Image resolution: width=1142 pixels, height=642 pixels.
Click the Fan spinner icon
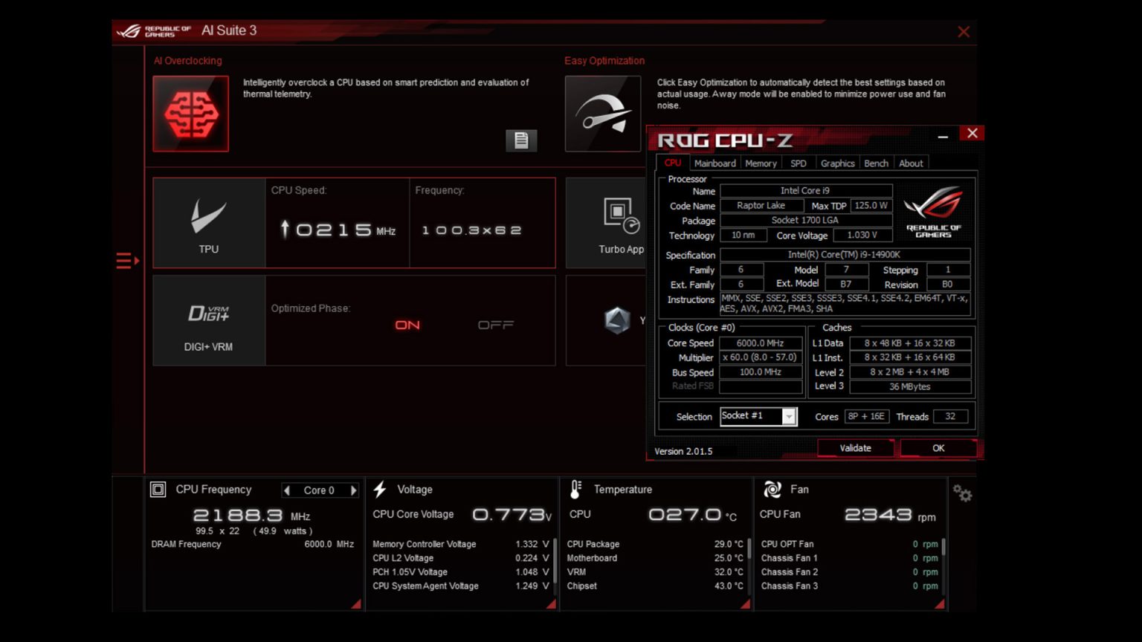[x=772, y=489]
